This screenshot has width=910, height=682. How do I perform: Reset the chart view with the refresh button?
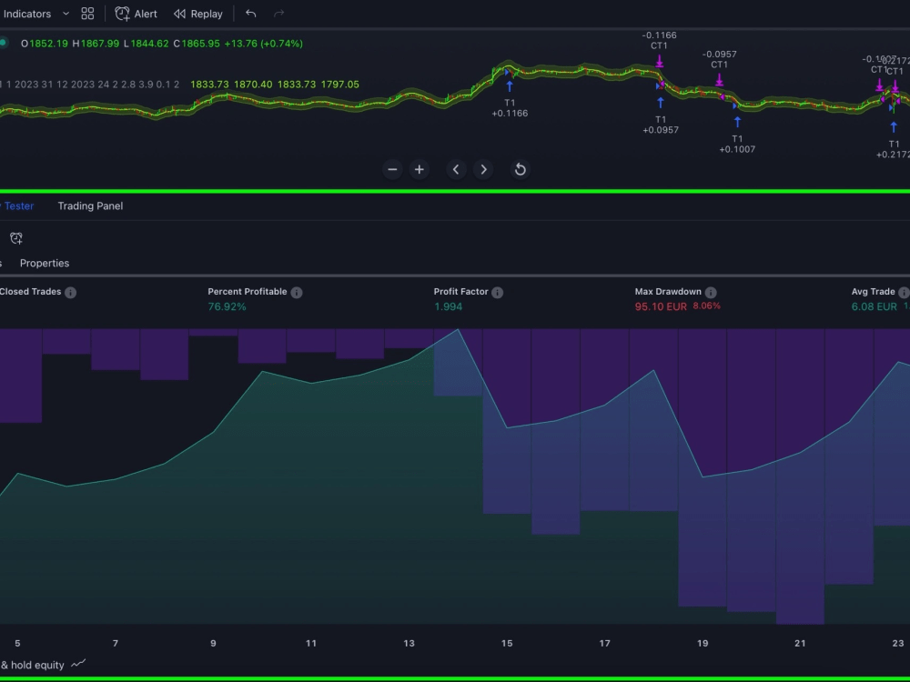pos(520,169)
